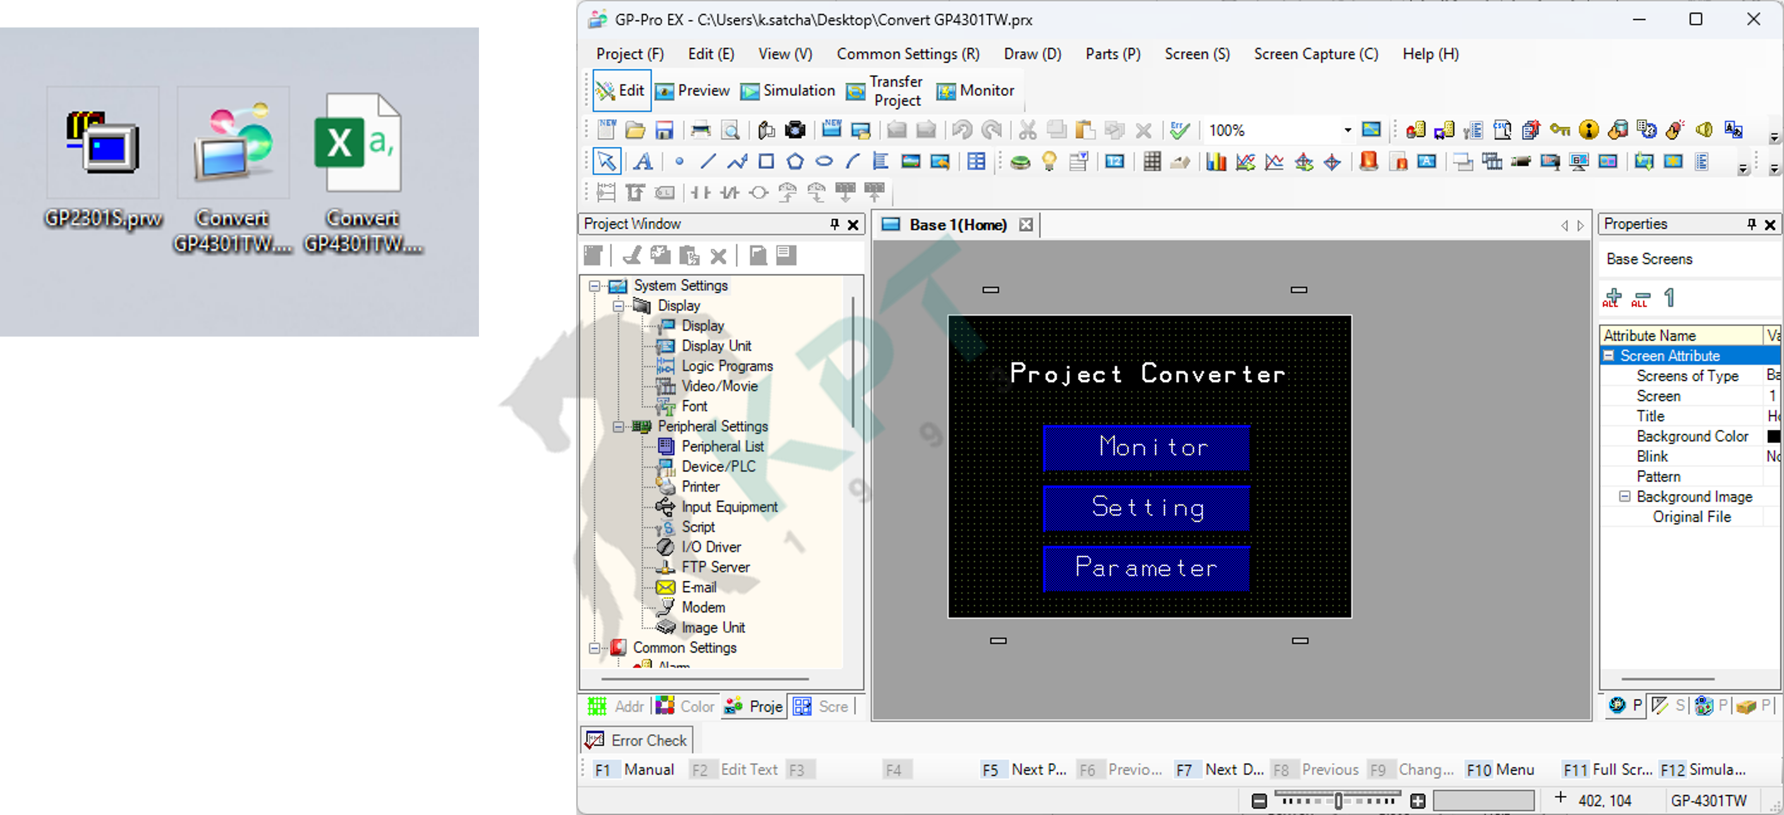Create a new screen with NEW screen icon
This screenshot has height=815, width=1784.
[x=832, y=129]
